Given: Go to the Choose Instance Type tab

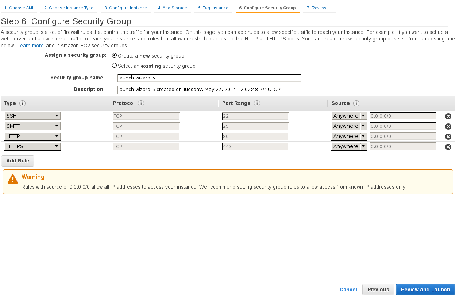Looking at the screenshot, I should coord(69,8).
